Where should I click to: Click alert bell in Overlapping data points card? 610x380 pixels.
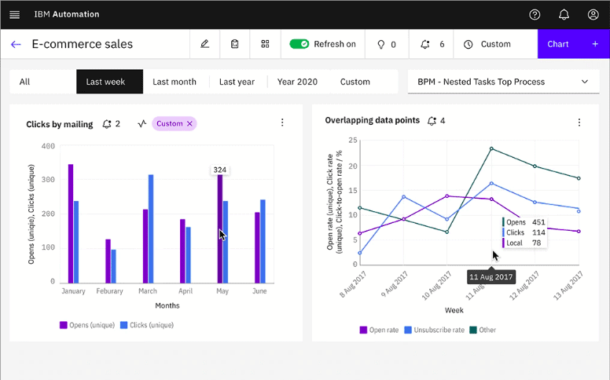432,121
